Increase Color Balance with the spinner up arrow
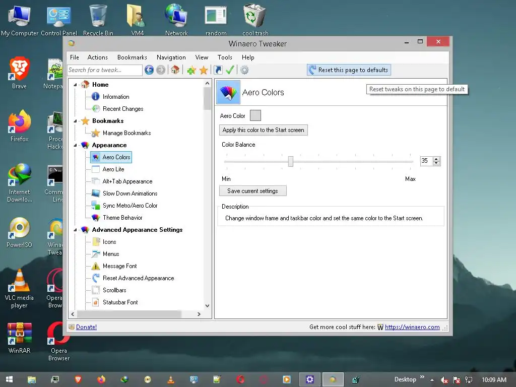This screenshot has height=387, width=516. (x=436, y=159)
